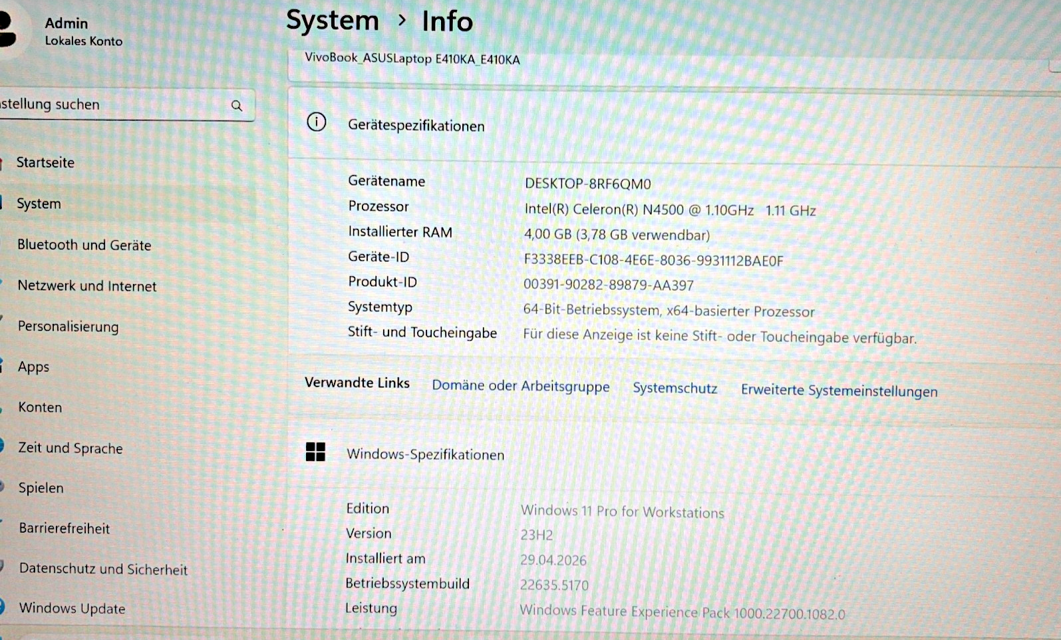The image size is (1061, 640).
Task: Click the install date 29.04.2026
Action: (x=553, y=560)
